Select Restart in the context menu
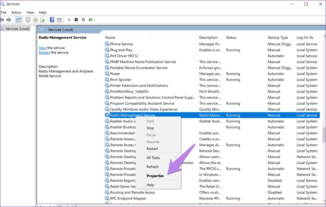Viewport: 326px width, 207px height. (x=152, y=149)
